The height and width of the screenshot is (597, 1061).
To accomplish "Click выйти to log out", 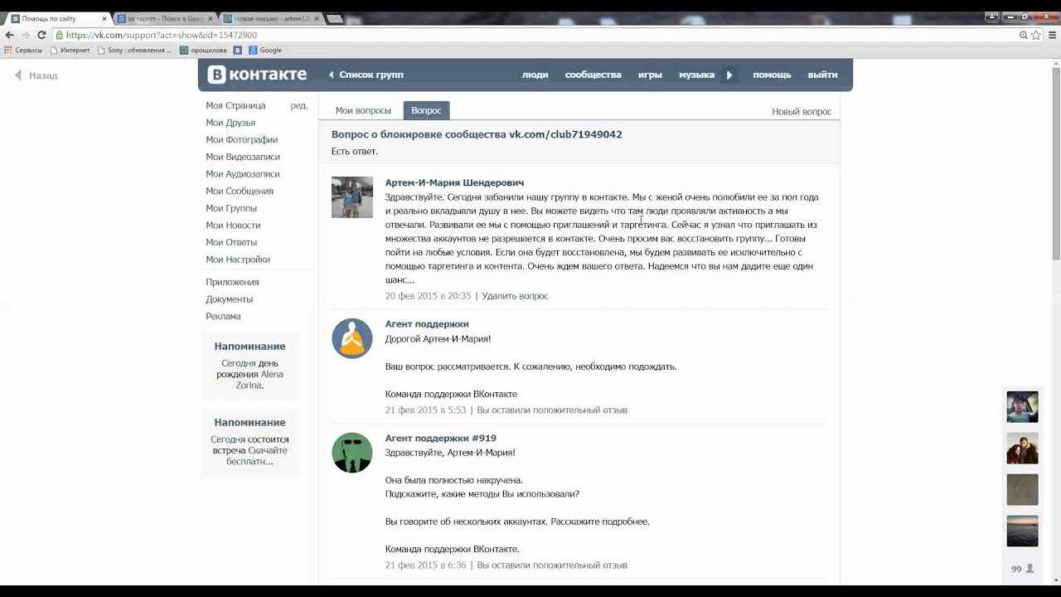I will (x=822, y=75).
